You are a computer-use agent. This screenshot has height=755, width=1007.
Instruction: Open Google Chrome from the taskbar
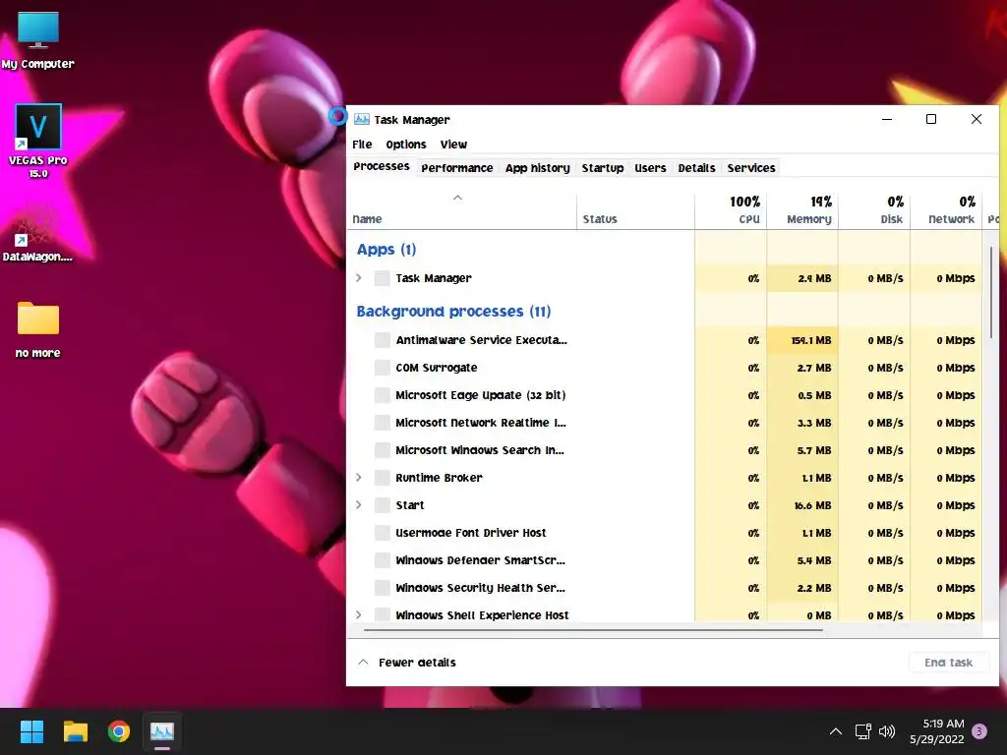click(x=119, y=731)
